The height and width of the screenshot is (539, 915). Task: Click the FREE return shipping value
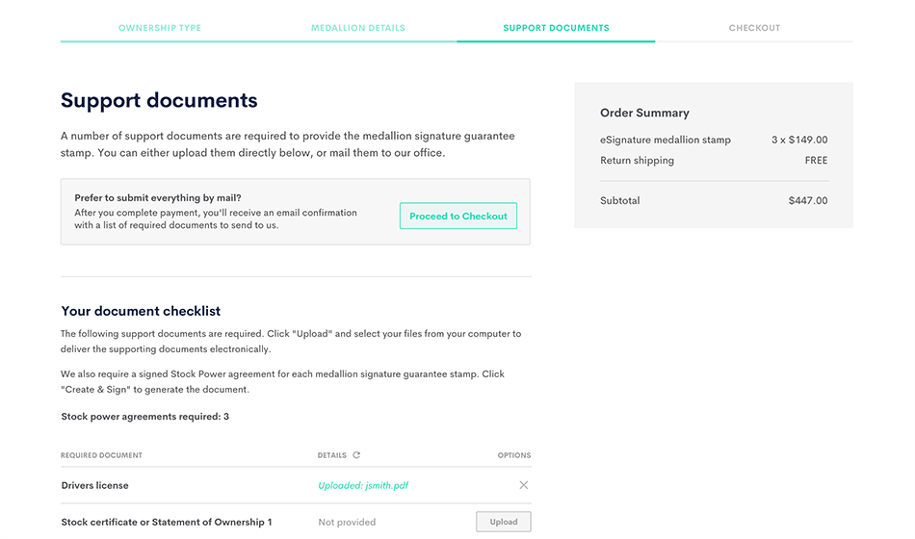tap(816, 161)
